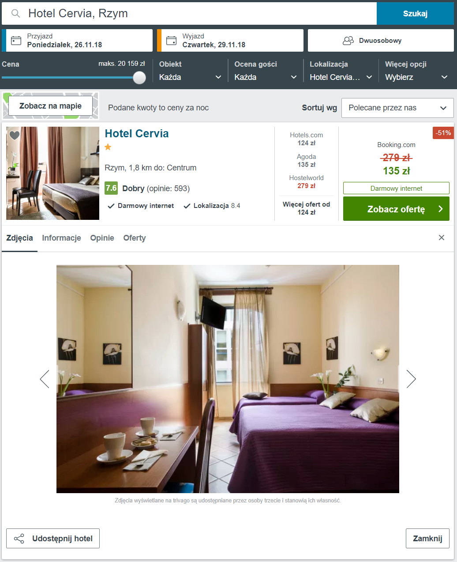Click the Szukaj search button

(415, 14)
